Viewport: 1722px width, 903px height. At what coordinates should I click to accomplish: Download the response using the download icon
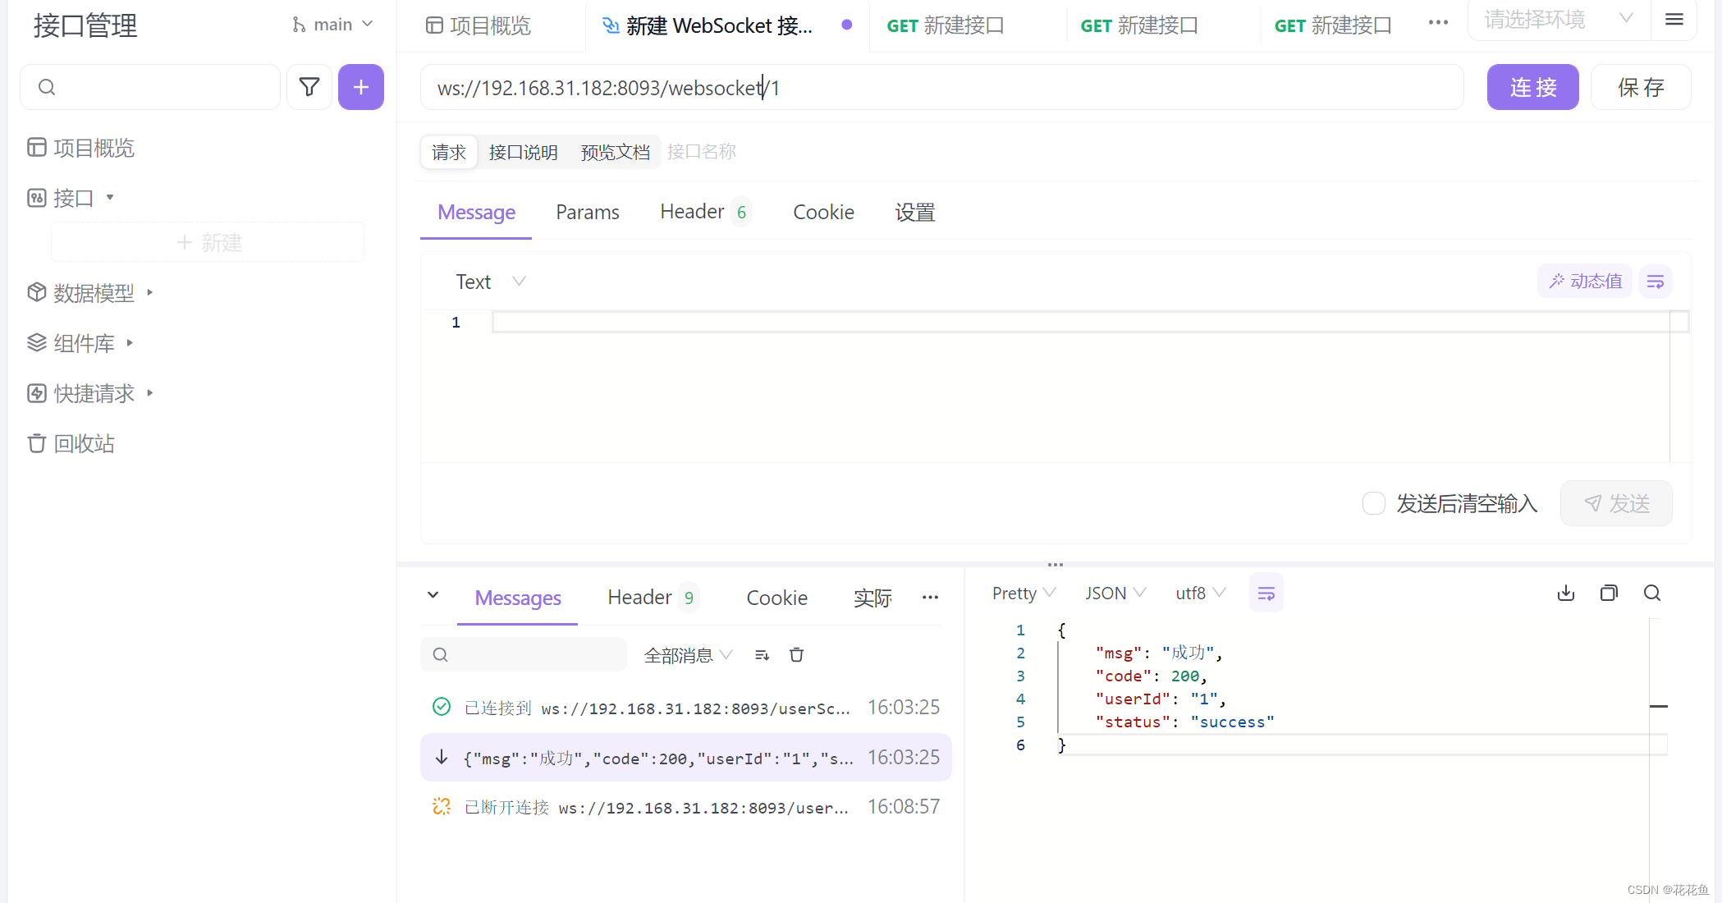(x=1566, y=594)
